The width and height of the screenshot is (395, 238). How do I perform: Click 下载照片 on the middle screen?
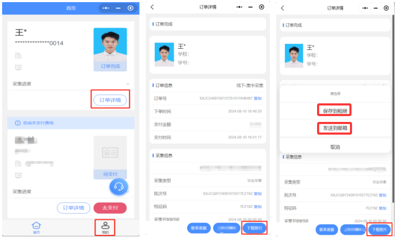(253, 228)
